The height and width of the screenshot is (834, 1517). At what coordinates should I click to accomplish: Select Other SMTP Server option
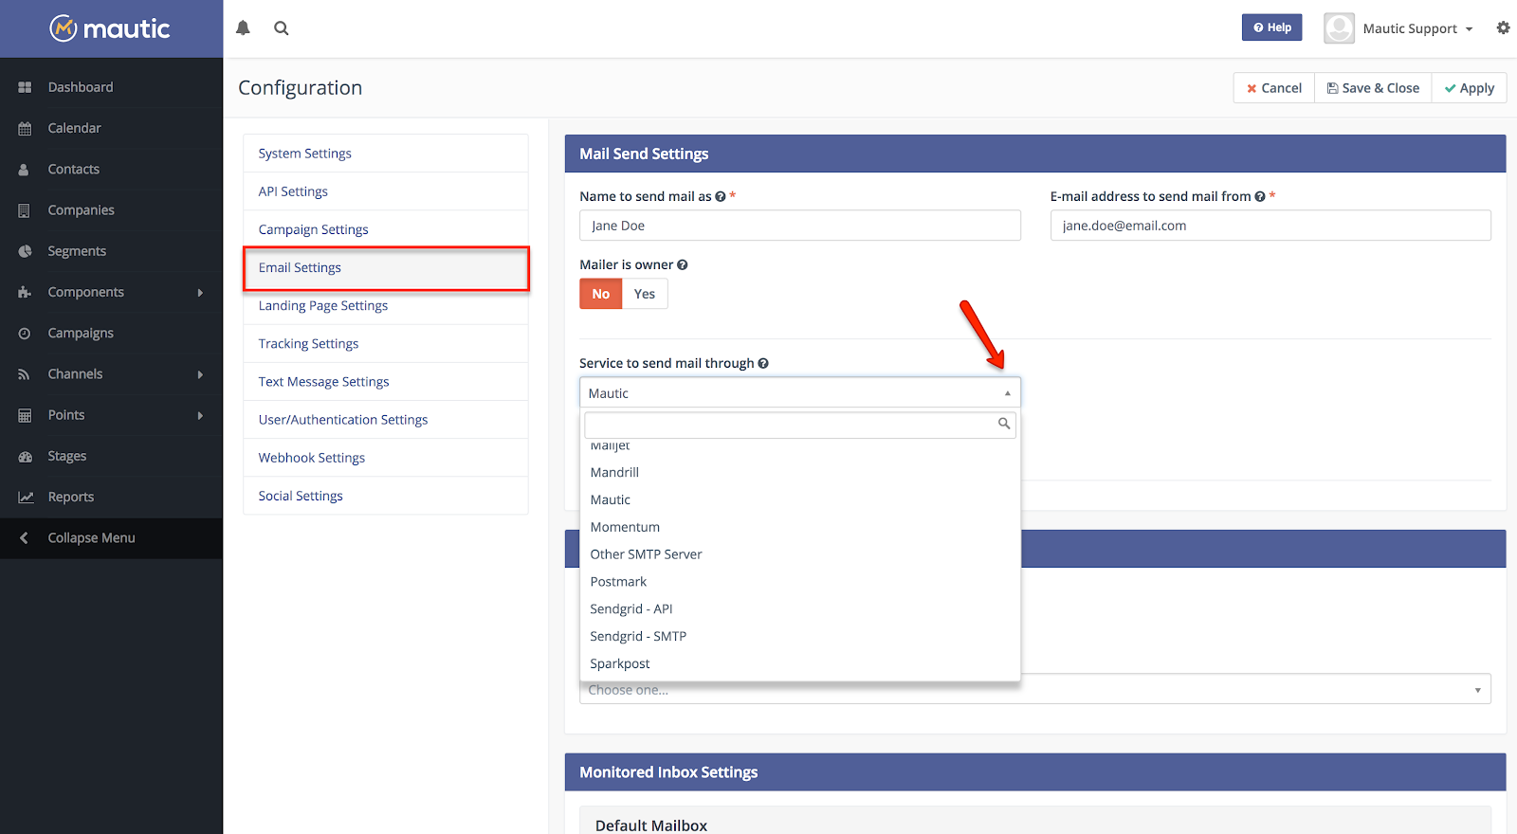click(799, 554)
